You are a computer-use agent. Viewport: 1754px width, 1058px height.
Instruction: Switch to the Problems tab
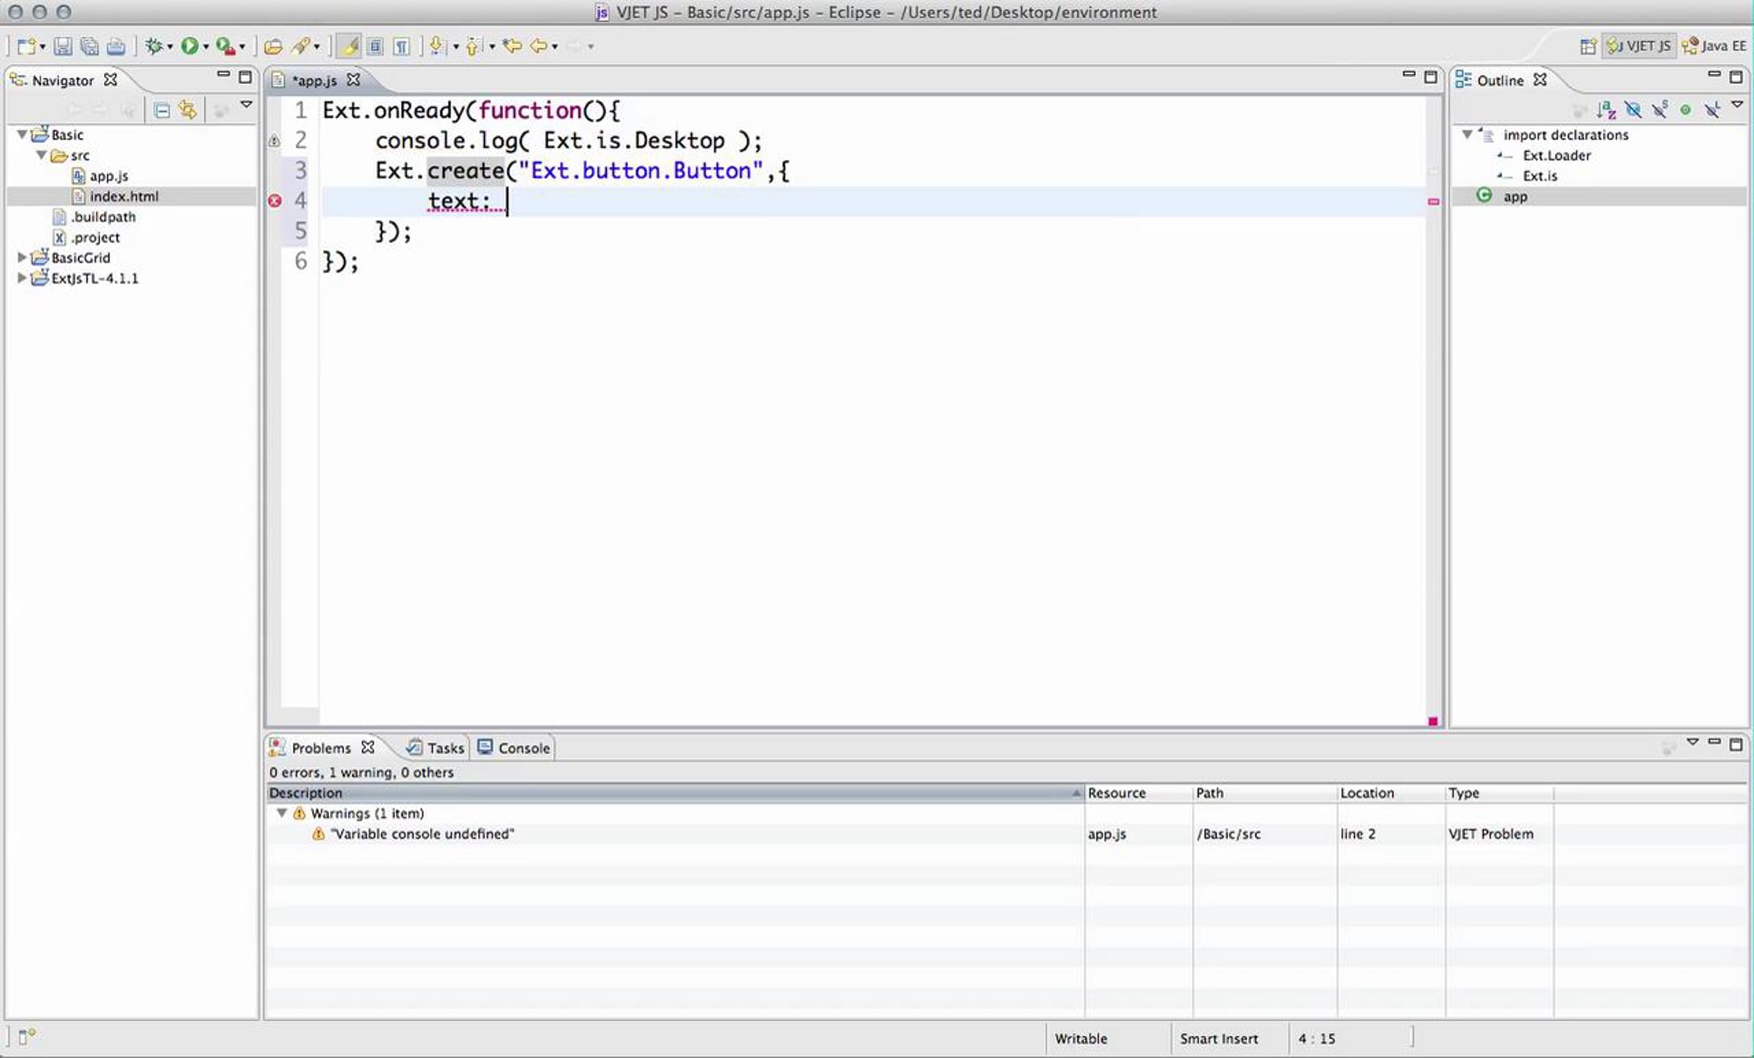click(321, 748)
